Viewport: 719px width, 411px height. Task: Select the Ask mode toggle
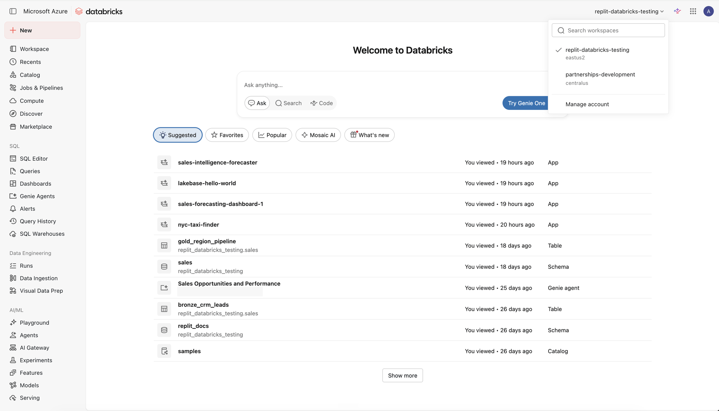(257, 103)
